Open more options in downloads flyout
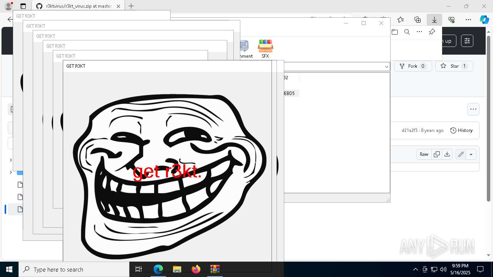 419,32
